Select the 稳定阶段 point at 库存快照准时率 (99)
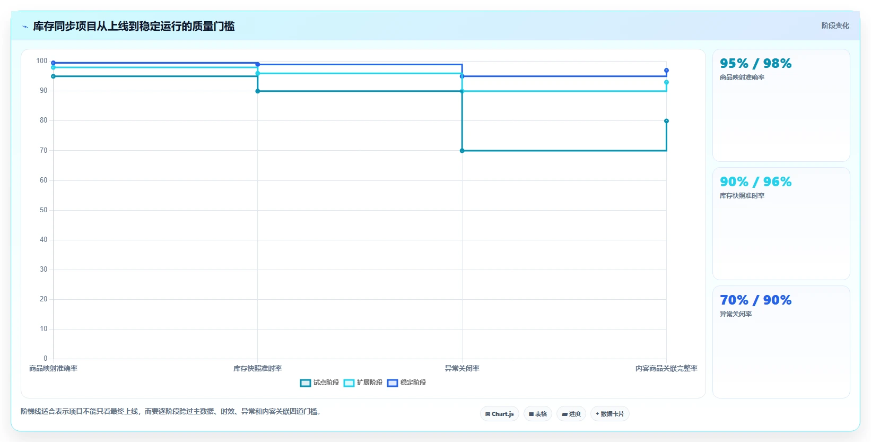The image size is (871, 442). (258, 64)
